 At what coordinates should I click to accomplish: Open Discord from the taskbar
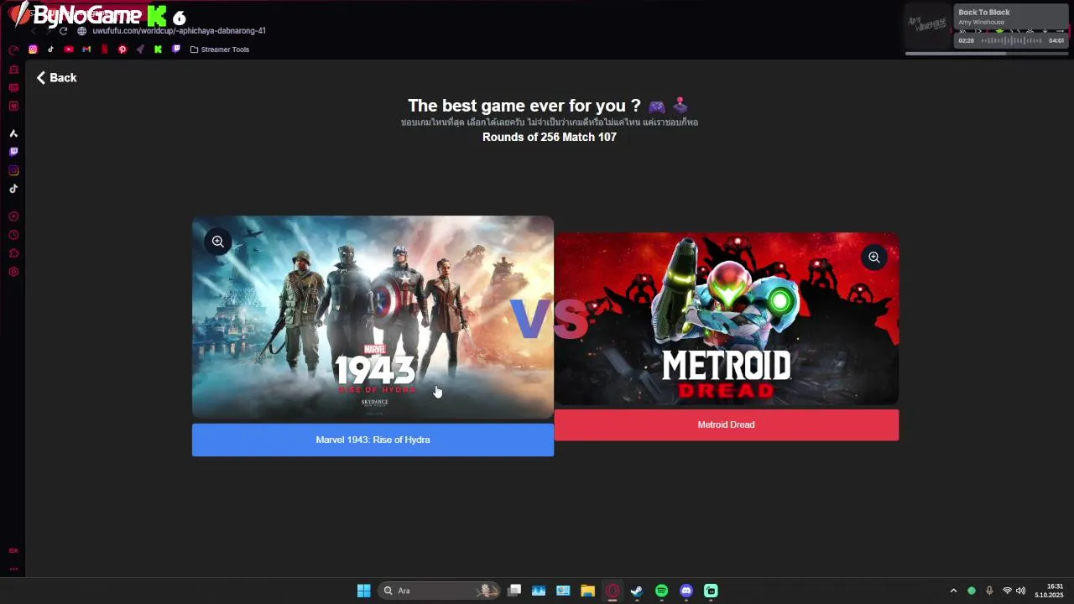click(x=686, y=591)
